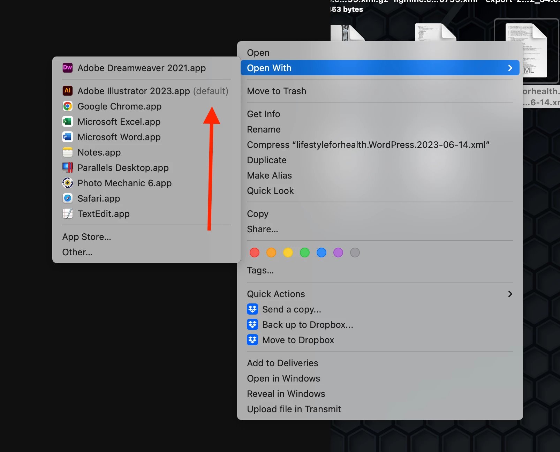The image size is (560, 452).
Task: Select Make Alias
Action: pos(380,175)
